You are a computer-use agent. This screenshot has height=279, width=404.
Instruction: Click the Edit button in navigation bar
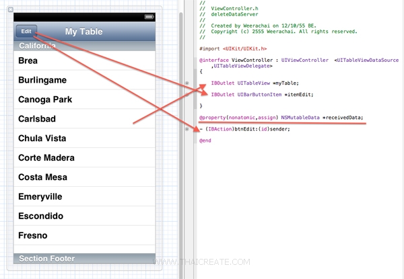26,32
